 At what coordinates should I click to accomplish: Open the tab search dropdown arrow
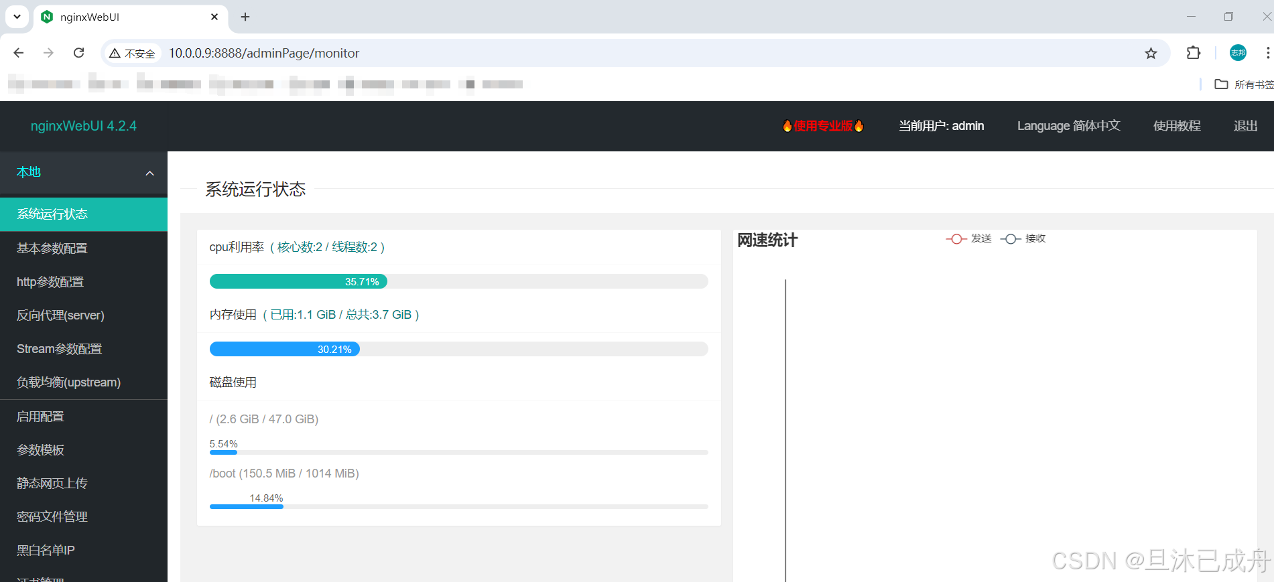coord(17,17)
